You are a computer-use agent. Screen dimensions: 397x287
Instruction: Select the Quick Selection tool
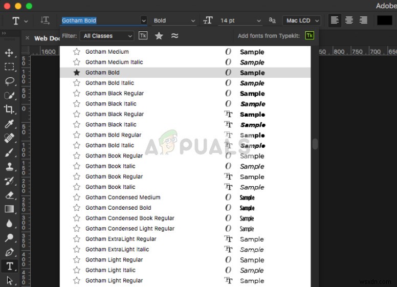[x=9, y=96]
